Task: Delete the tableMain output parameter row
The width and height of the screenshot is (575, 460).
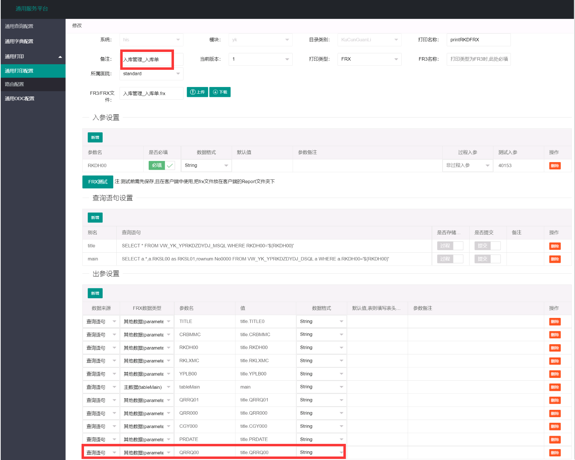Action: point(555,387)
